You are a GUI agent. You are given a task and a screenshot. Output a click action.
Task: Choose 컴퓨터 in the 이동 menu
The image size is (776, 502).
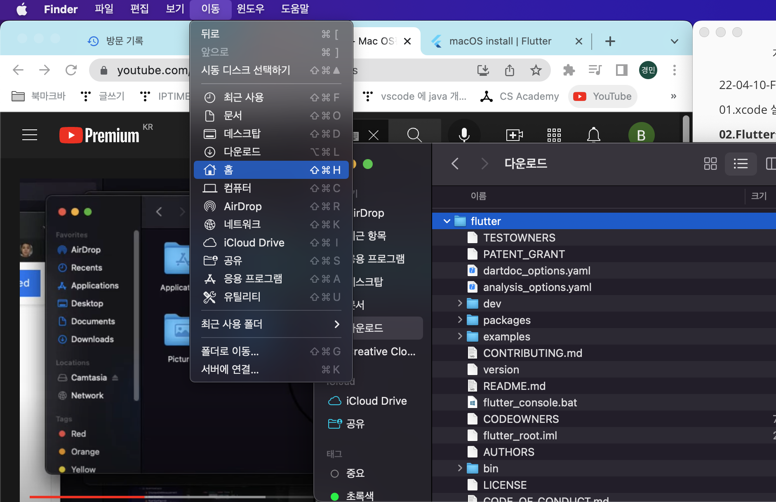click(271, 188)
